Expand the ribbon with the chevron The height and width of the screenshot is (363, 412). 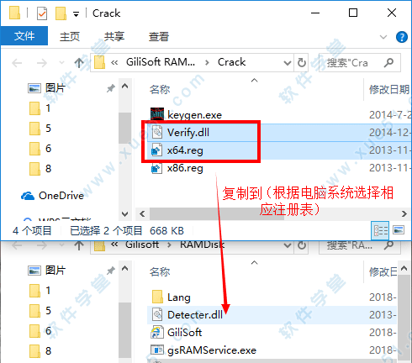click(x=383, y=37)
